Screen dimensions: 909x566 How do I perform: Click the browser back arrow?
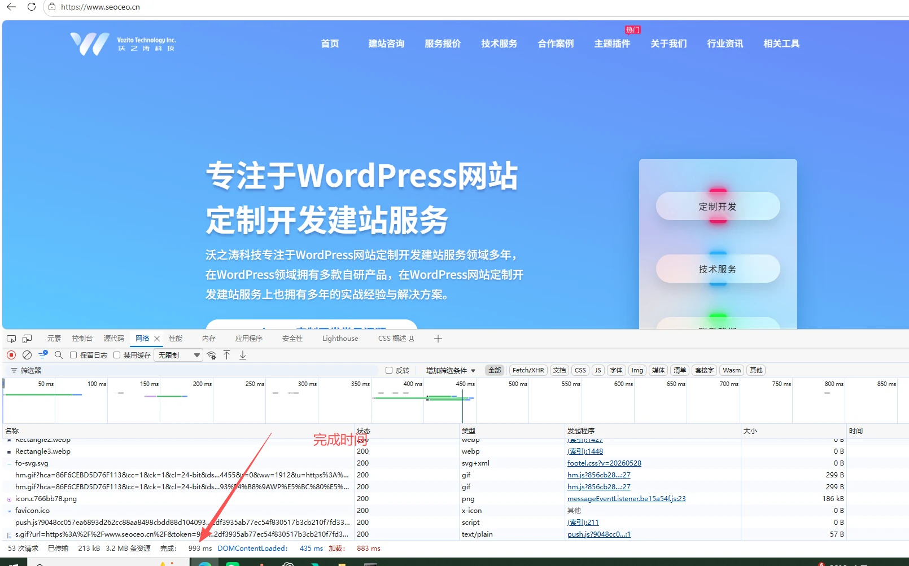11,7
